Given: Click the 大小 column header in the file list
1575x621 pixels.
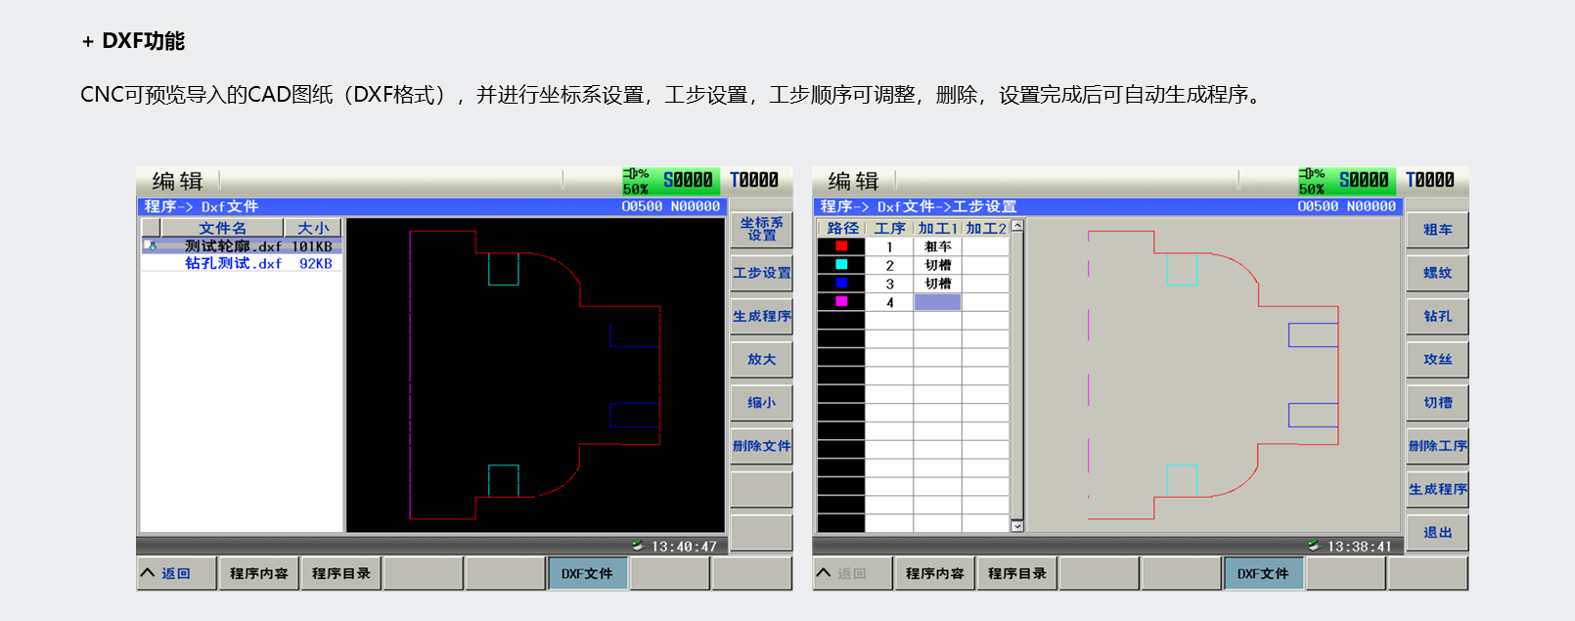Looking at the screenshot, I should [313, 228].
